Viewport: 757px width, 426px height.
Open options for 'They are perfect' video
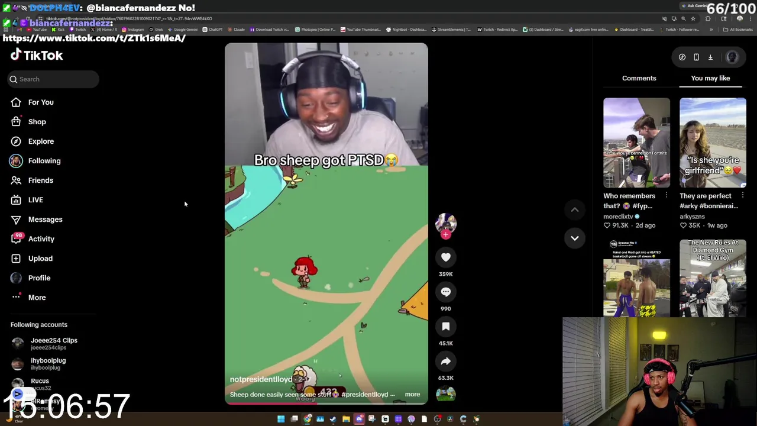pos(743,196)
